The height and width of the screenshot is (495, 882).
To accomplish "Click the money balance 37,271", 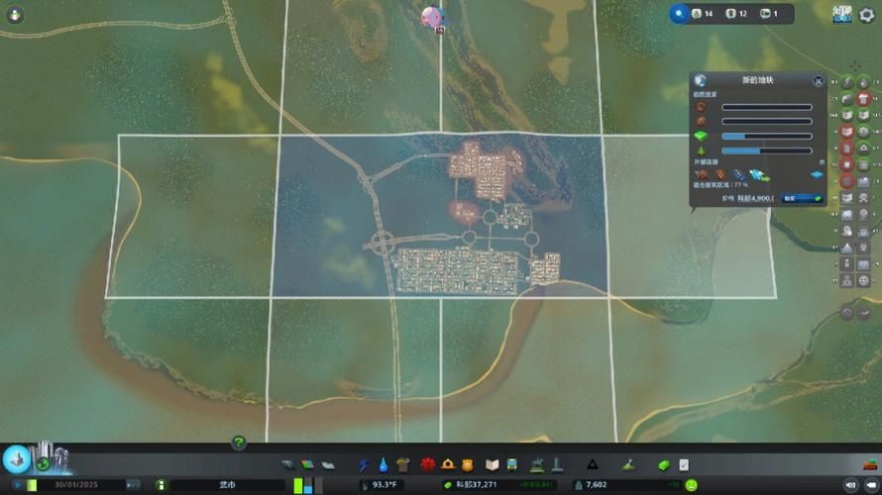I will tap(476, 485).
